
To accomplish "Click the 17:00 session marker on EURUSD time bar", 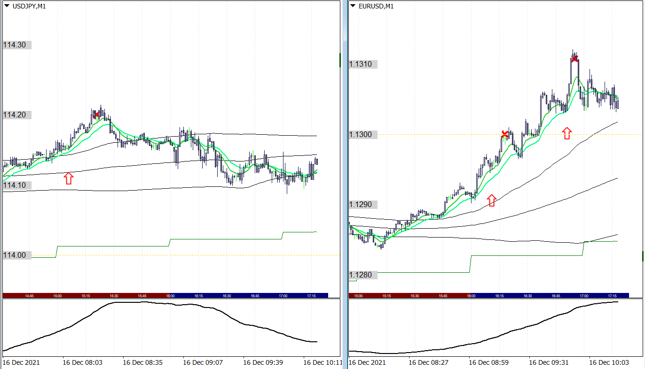I will [x=584, y=296].
